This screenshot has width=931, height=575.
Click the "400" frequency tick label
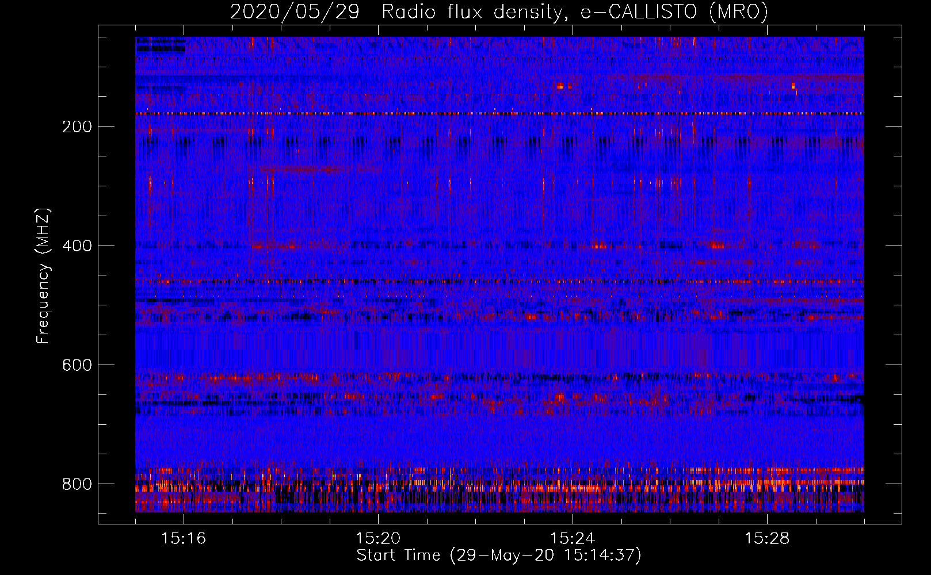pyautogui.click(x=77, y=246)
